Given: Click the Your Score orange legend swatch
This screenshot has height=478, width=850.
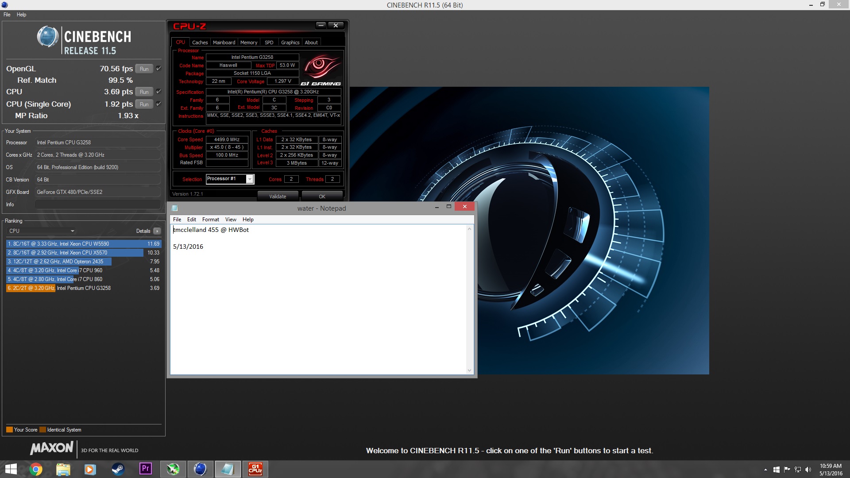Looking at the screenshot, I should pyautogui.click(x=9, y=430).
